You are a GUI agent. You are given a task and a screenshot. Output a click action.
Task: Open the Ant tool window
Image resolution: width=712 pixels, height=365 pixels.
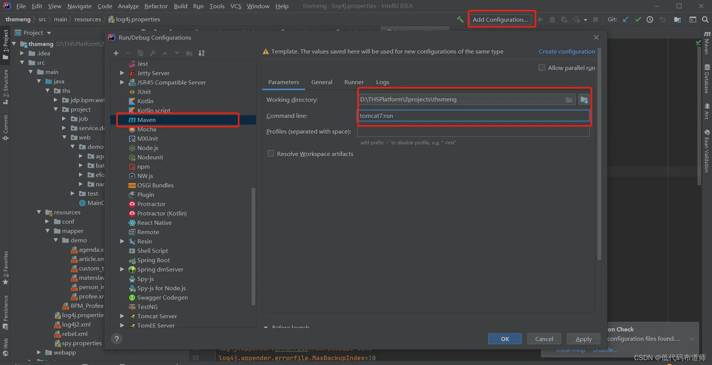[707, 111]
